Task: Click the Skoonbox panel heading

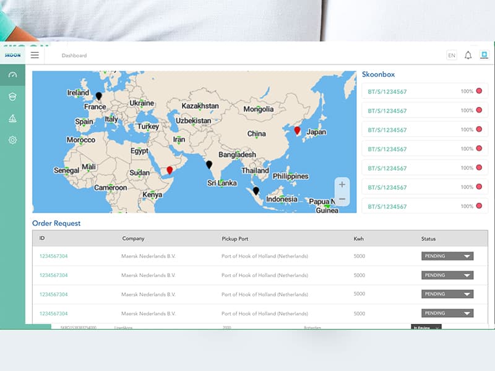Action: [x=378, y=74]
